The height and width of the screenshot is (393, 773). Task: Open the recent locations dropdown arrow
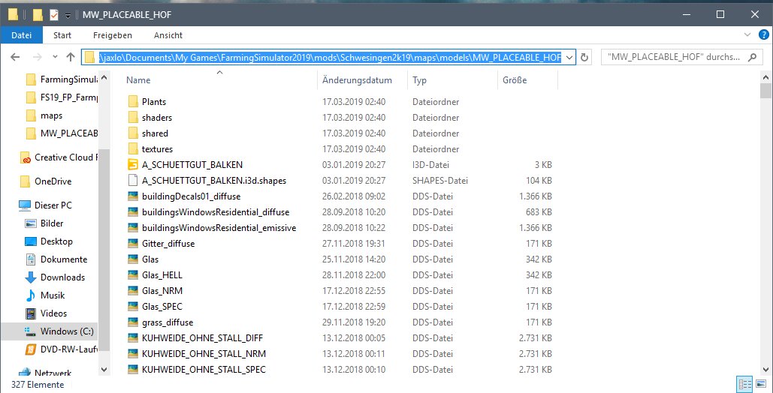click(53, 58)
